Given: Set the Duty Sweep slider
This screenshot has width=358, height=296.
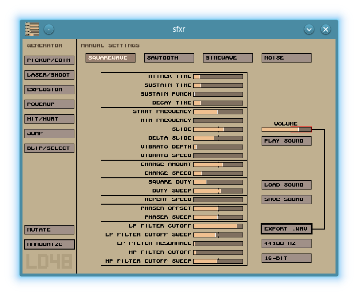Looking at the screenshot, I should tap(218, 190).
